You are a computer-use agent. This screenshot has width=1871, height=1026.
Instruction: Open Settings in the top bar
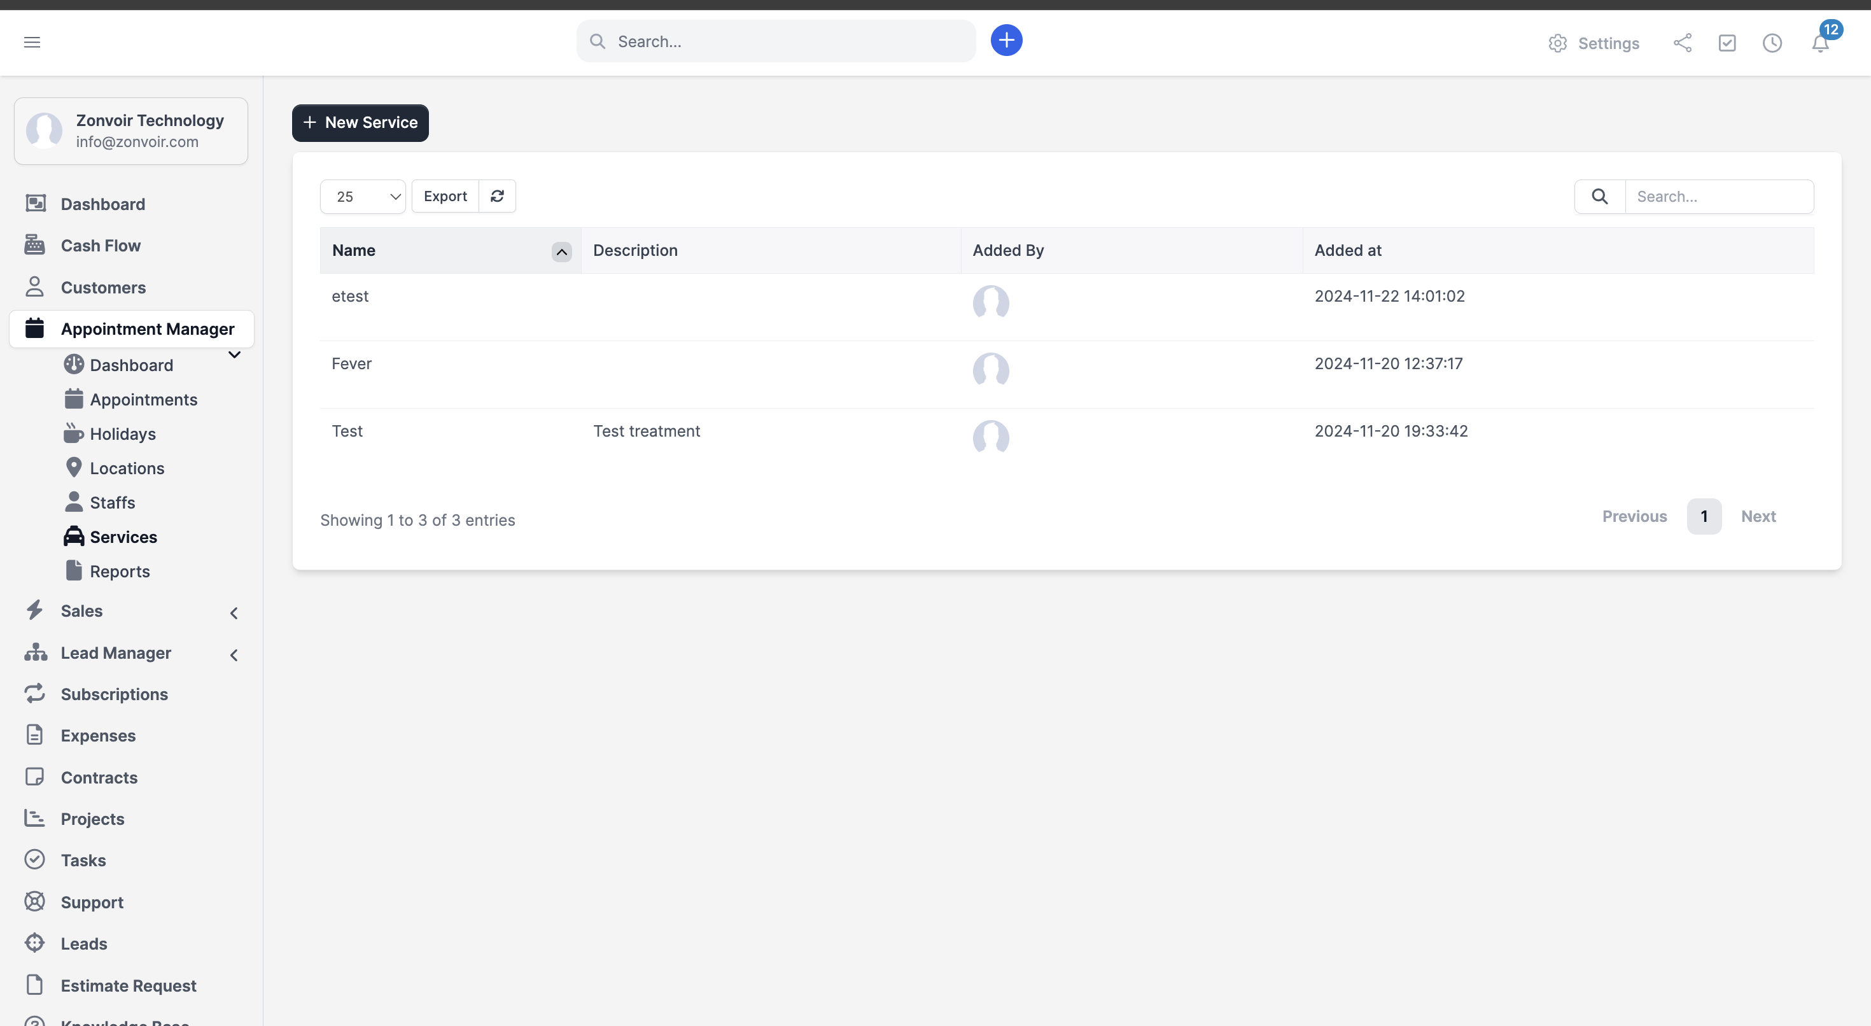pyautogui.click(x=1594, y=43)
